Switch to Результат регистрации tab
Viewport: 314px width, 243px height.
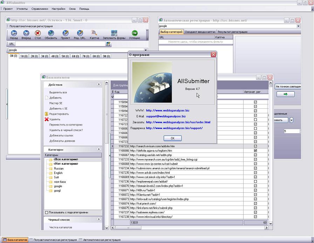(232, 32)
